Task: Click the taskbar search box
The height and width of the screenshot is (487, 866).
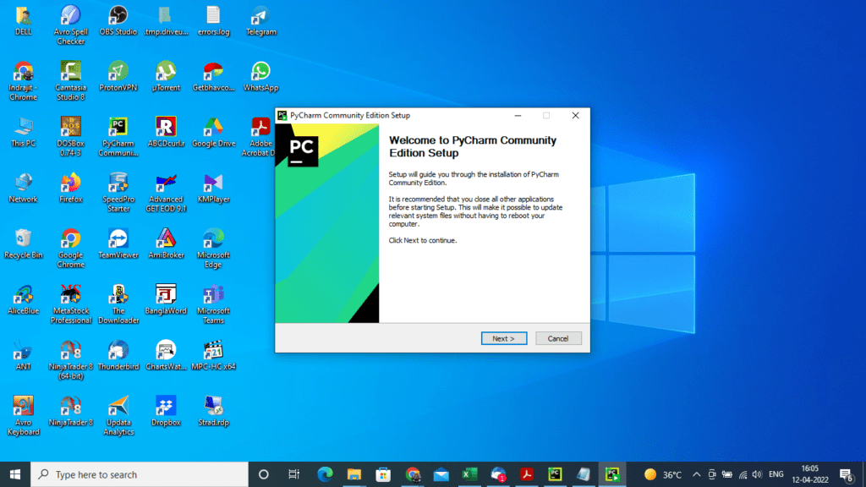Action: [140, 474]
